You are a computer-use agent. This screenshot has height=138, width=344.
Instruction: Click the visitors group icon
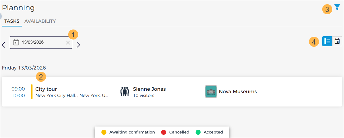pyautogui.click(x=124, y=92)
